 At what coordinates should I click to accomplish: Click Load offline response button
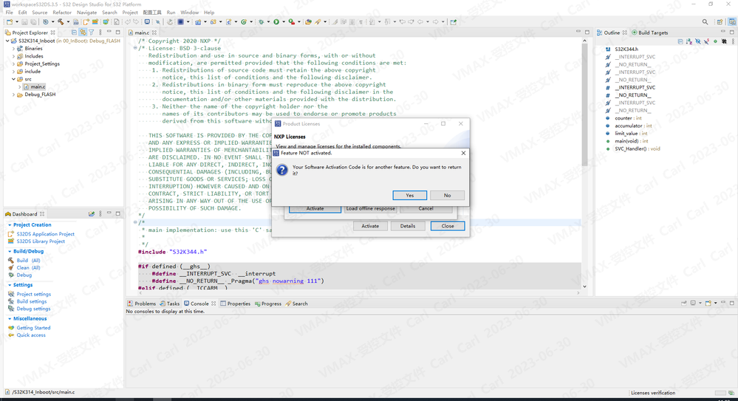tap(370, 209)
